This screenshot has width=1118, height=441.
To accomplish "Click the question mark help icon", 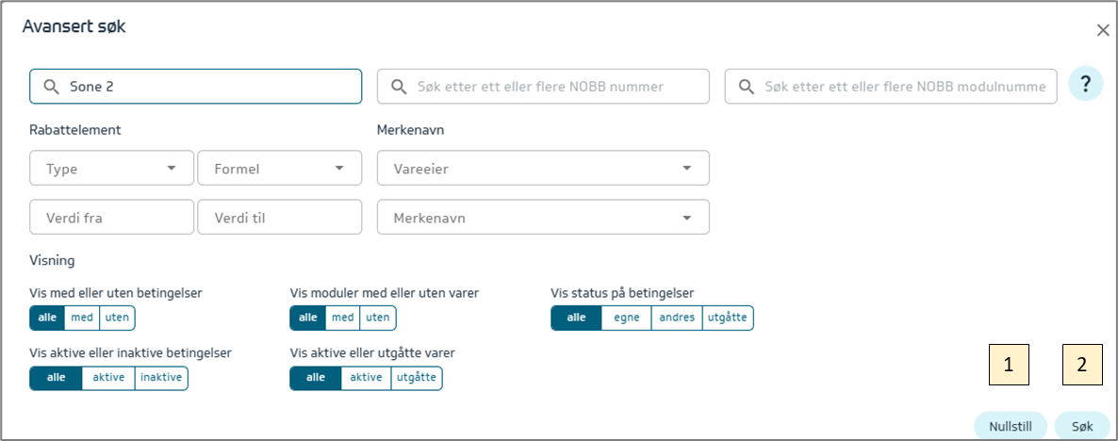I will click(x=1086, y=85).
